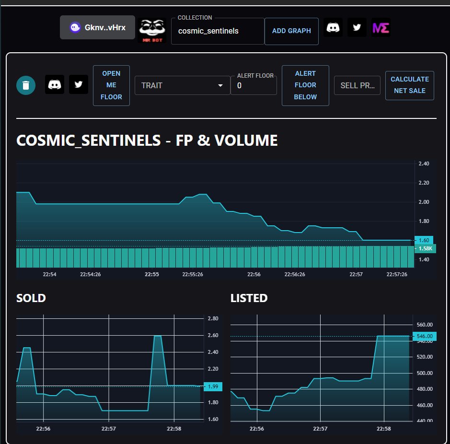Screen dimensions: 450x444
Task: Click the Mr Bot logo image
Action: [x=152, y=30]
